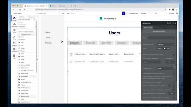The image size is (191, 107).
Task: Open the Plugins tab in the sidebar
Action: 14,44
